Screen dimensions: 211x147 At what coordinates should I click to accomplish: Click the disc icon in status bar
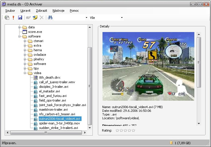click(x=171, y=143)
